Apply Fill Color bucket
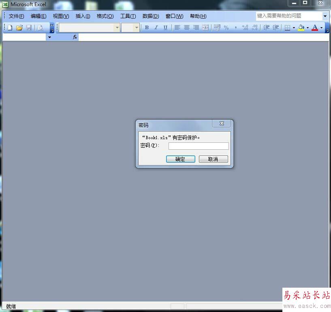The height and width of the screenshot is (312, 331). coord(301,28)
